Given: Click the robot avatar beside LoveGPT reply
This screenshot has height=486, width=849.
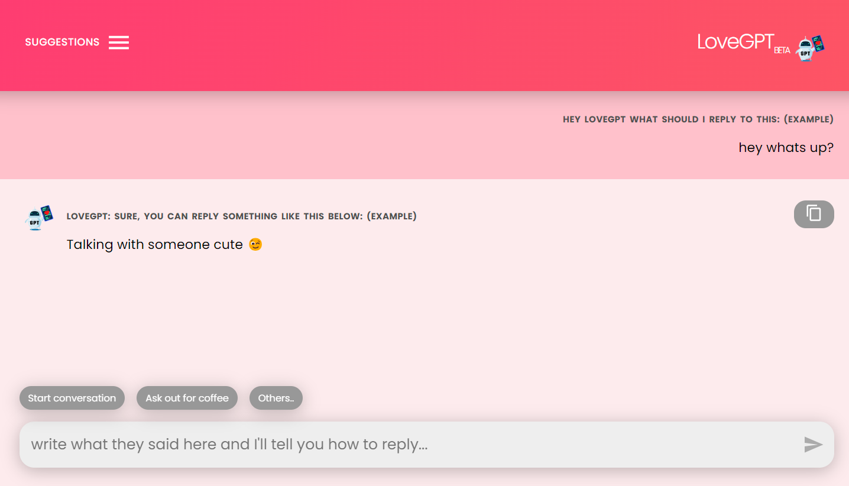Looking at the screenshot, I should coord(40,218).
